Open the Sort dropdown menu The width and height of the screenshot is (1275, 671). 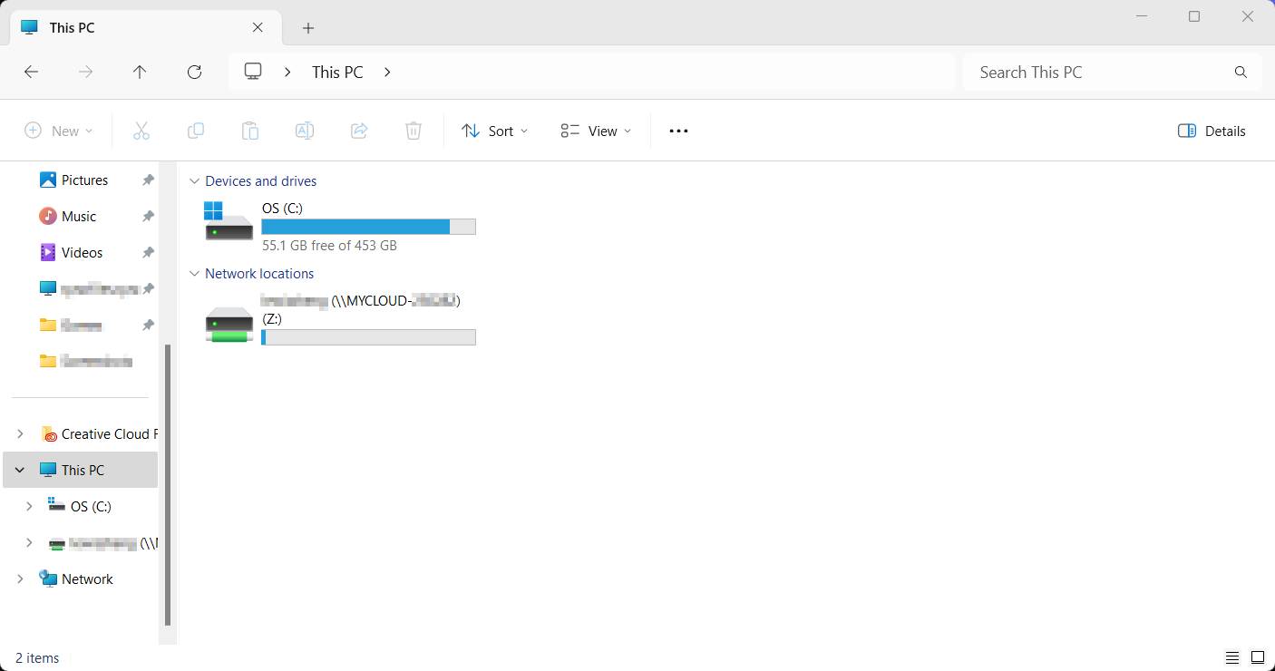494,131
